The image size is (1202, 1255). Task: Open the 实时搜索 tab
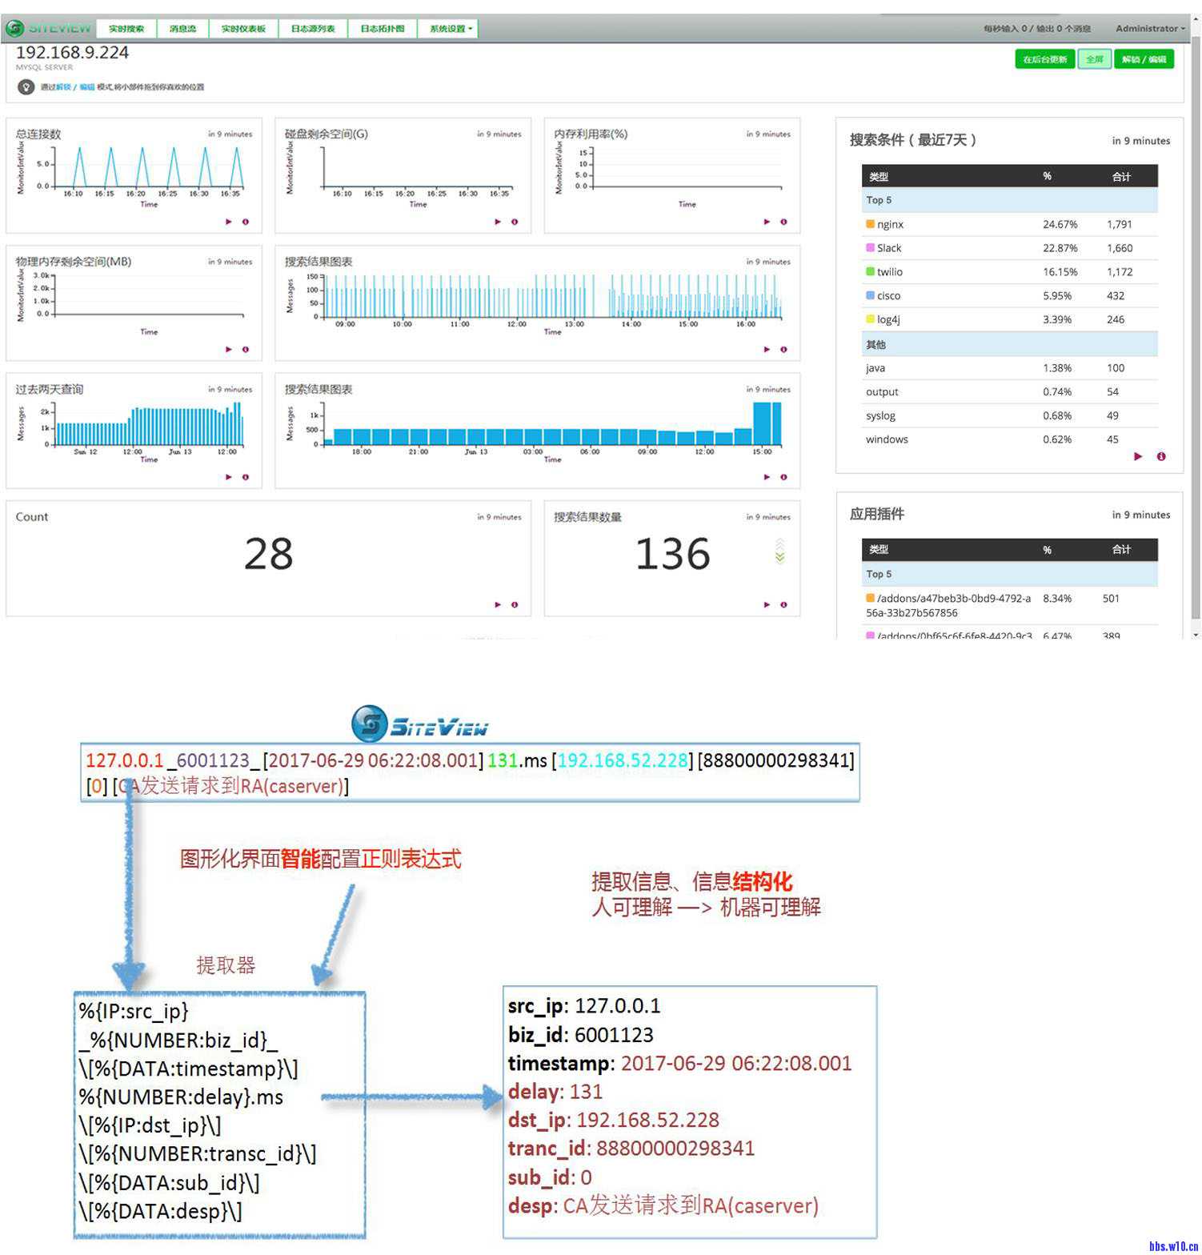[126, 29]
